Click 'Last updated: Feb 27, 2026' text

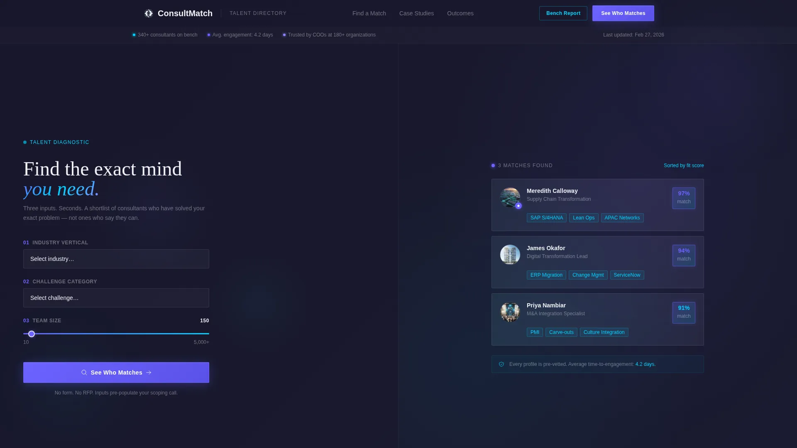(x=633, y=35)
